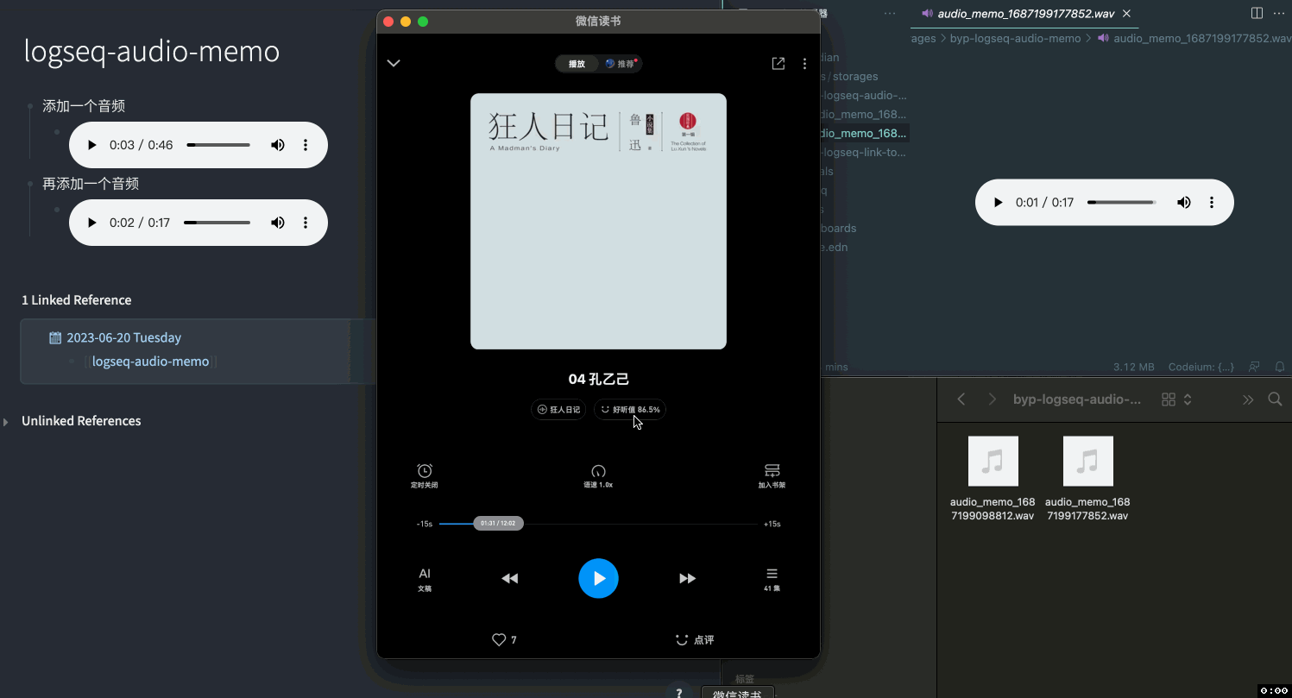Open logseq-audio-memo linked reference
Viewport: 1292px width, 698px height.
point(150,362)
